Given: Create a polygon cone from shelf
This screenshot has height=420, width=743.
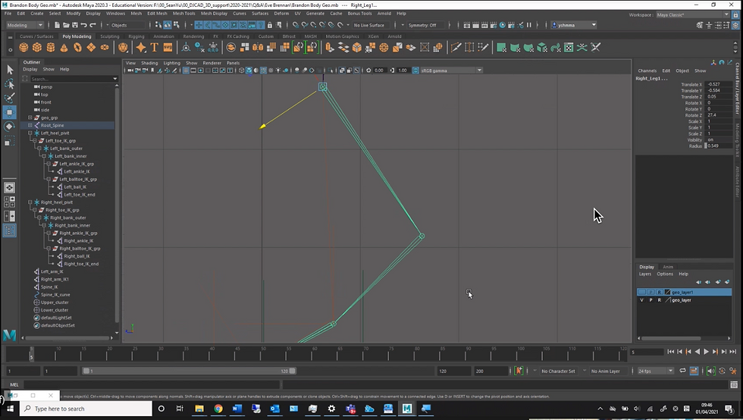Looking at the screenshot, I should click(x=64, y=48).
